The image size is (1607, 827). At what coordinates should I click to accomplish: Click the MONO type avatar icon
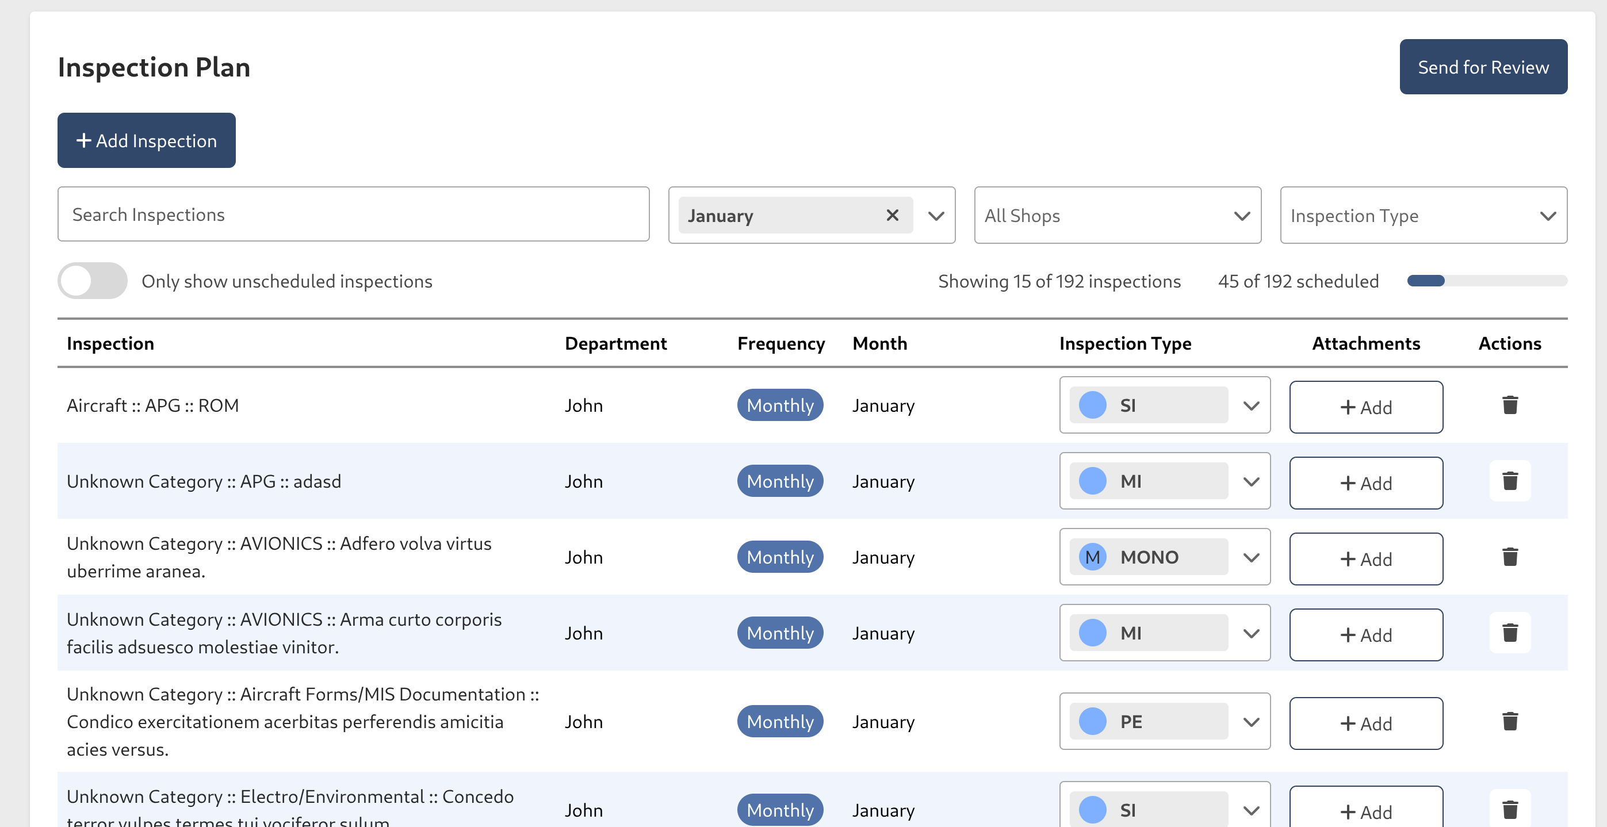pos(1092,557)
